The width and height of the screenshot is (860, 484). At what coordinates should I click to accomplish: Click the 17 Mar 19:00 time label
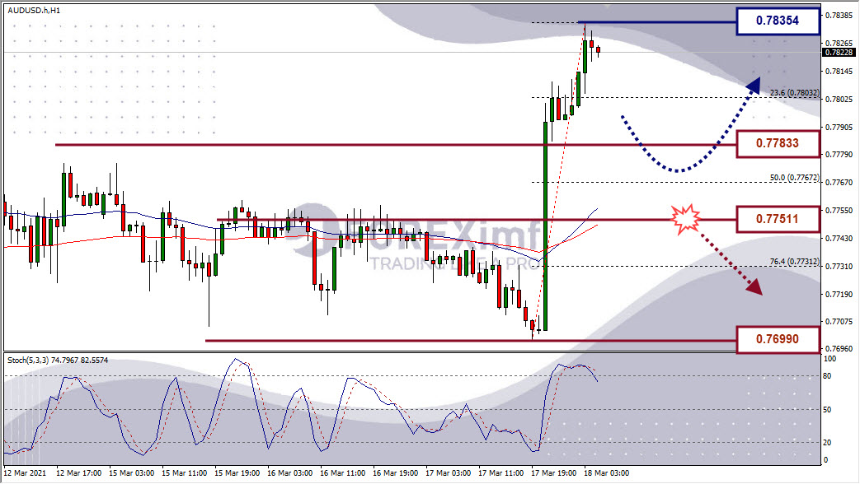(x=553, y=473)
